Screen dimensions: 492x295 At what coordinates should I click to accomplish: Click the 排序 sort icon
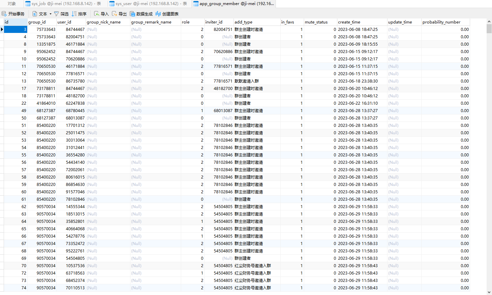pyautogui.click(x=74, y=14)
